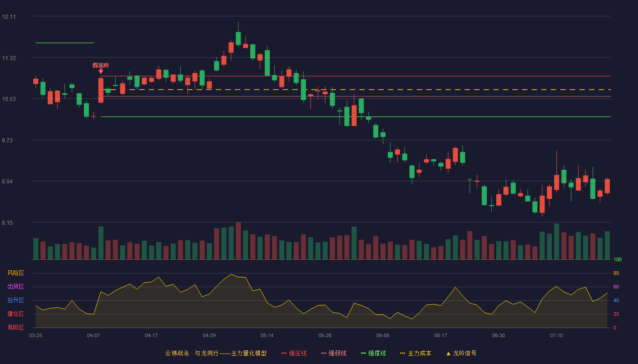Select the 出货区 zone label

pyautogui.click(x=15, y=287)
